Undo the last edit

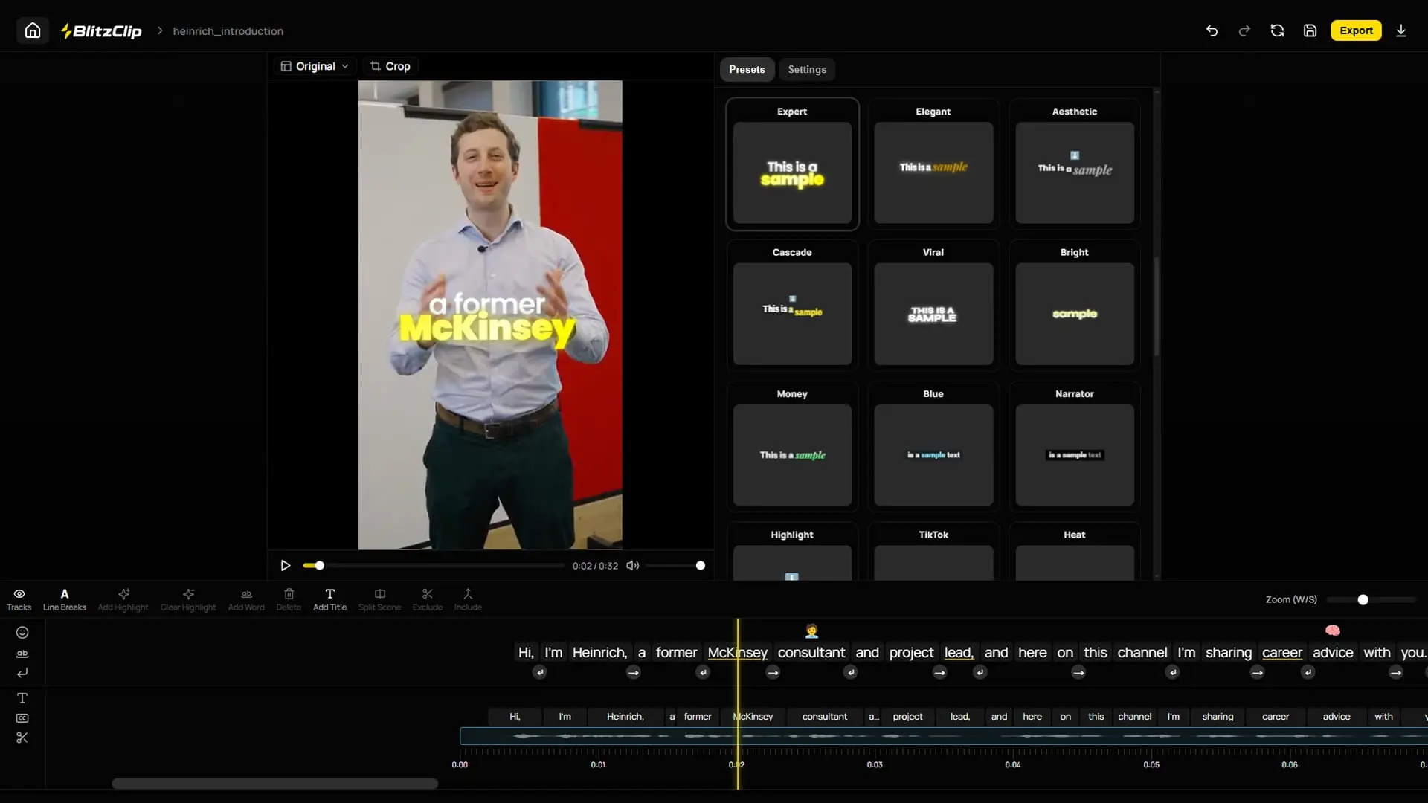1212,30
